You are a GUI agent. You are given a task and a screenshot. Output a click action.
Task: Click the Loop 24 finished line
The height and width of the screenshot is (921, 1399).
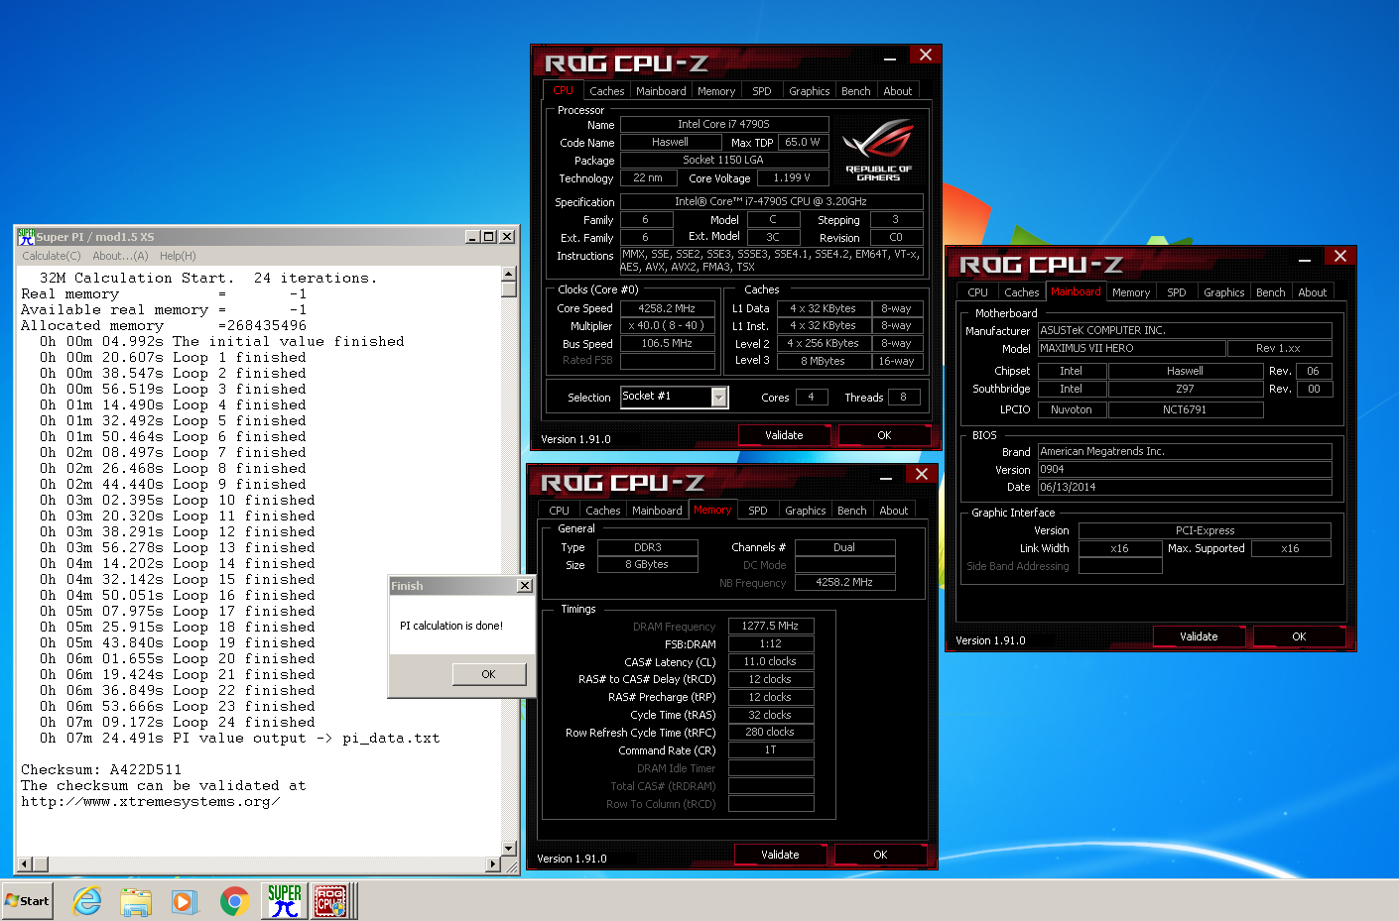178,722
